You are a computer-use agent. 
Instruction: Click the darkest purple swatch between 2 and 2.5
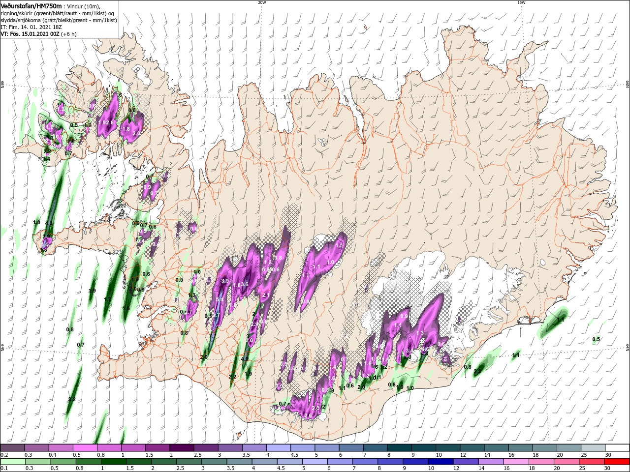click(181, 448)
